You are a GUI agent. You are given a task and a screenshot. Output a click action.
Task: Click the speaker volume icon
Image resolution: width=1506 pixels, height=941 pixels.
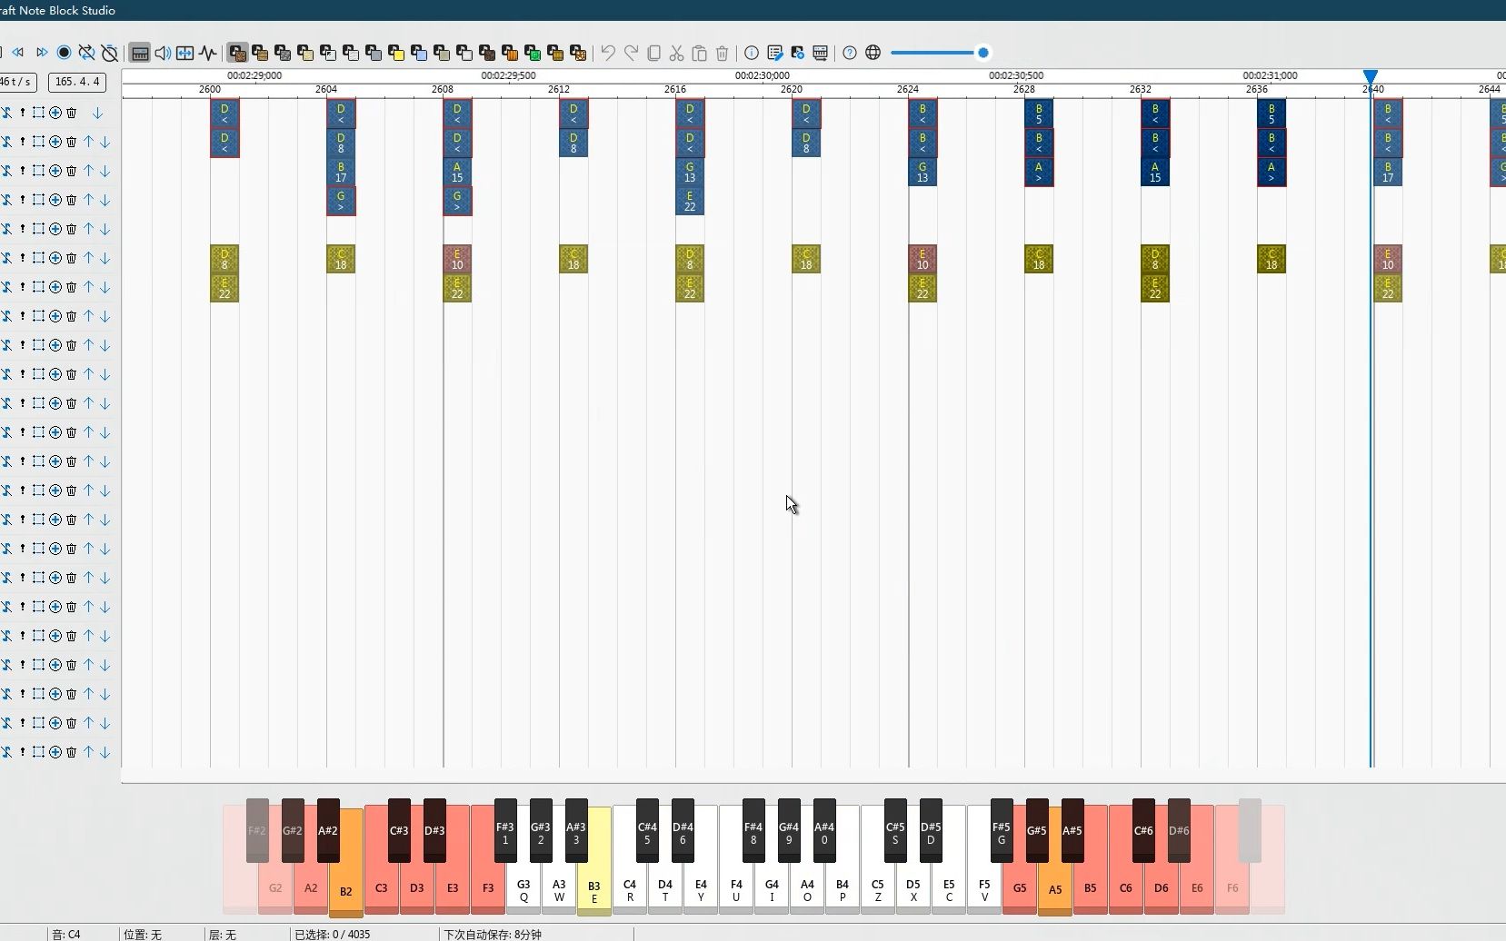click(x=163, y=53)
